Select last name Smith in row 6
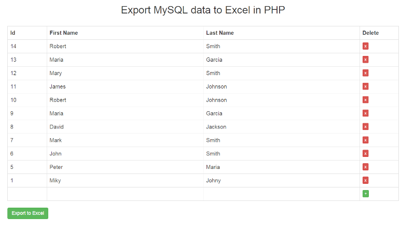The height and width of the screenshot is (232, 415). [213, 153]
